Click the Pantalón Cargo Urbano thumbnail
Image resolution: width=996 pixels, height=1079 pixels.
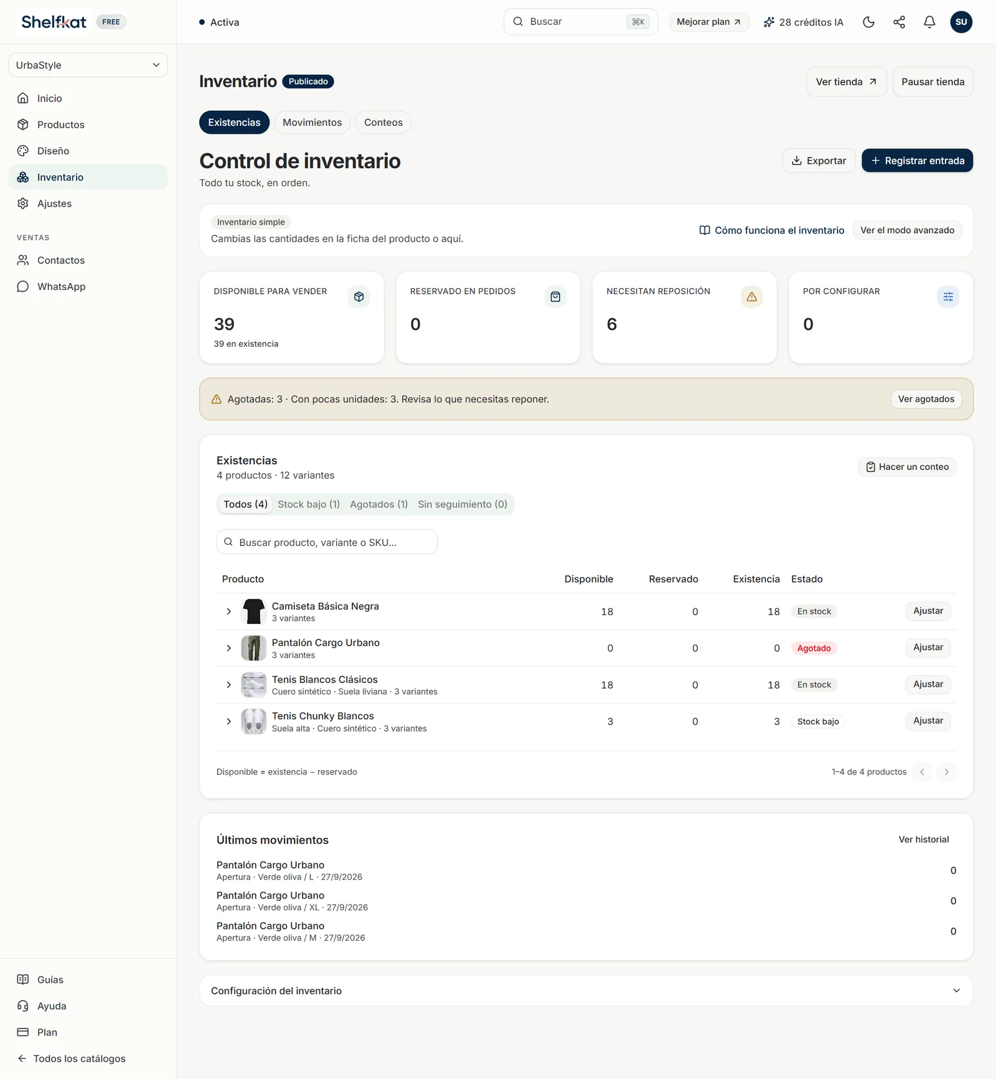click(253, 648)
